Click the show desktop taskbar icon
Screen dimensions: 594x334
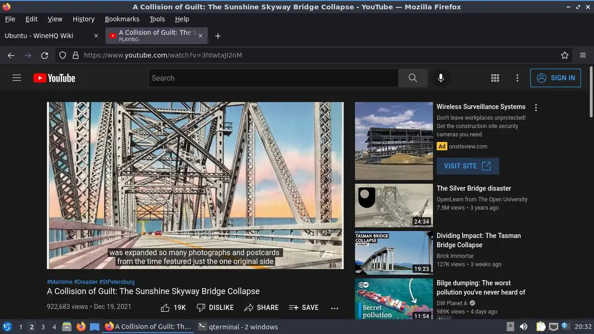[x=95, y=327]
